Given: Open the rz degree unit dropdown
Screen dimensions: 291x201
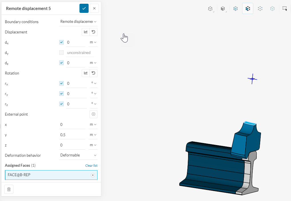Looking at the screenshot, I should click(94, 104).
